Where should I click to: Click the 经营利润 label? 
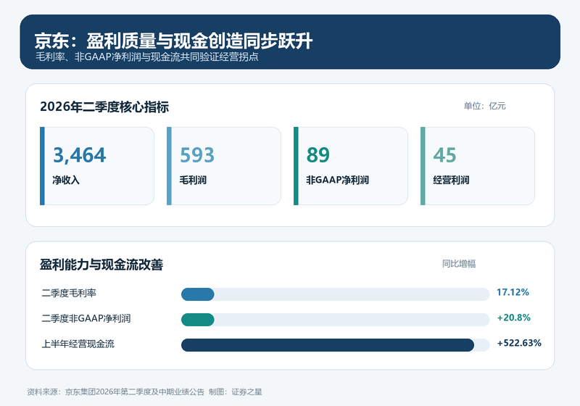click(x=451, y=180)
